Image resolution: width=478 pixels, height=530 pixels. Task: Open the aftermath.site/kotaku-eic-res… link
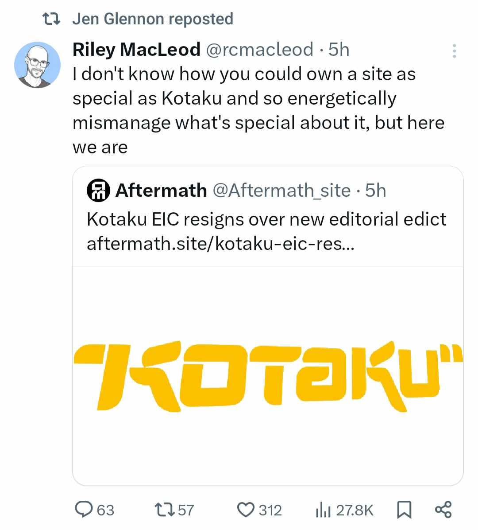click(x=221, y=243)
